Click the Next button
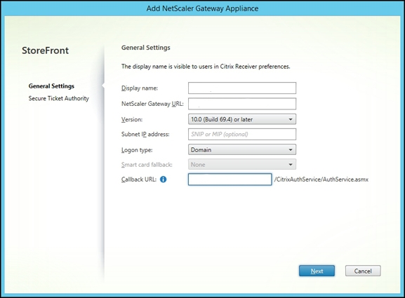This screenshot has width=405, height=298. pyautogui.click(x=317, y=271)
